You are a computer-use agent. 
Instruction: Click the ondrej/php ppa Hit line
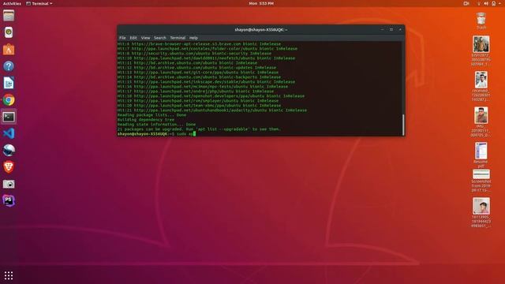click(x=196, y=92)
